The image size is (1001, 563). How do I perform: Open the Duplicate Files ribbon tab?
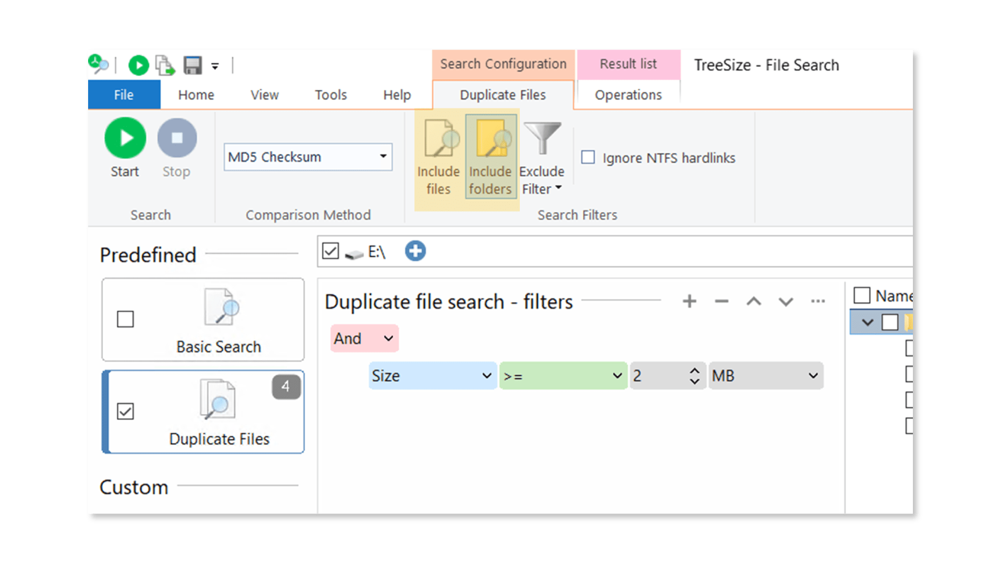coord(502,95)
